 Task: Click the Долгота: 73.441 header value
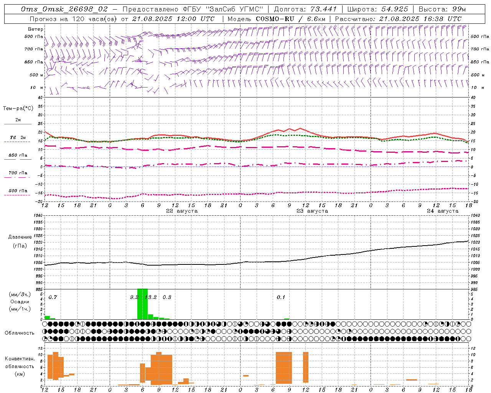pos(305,9)
